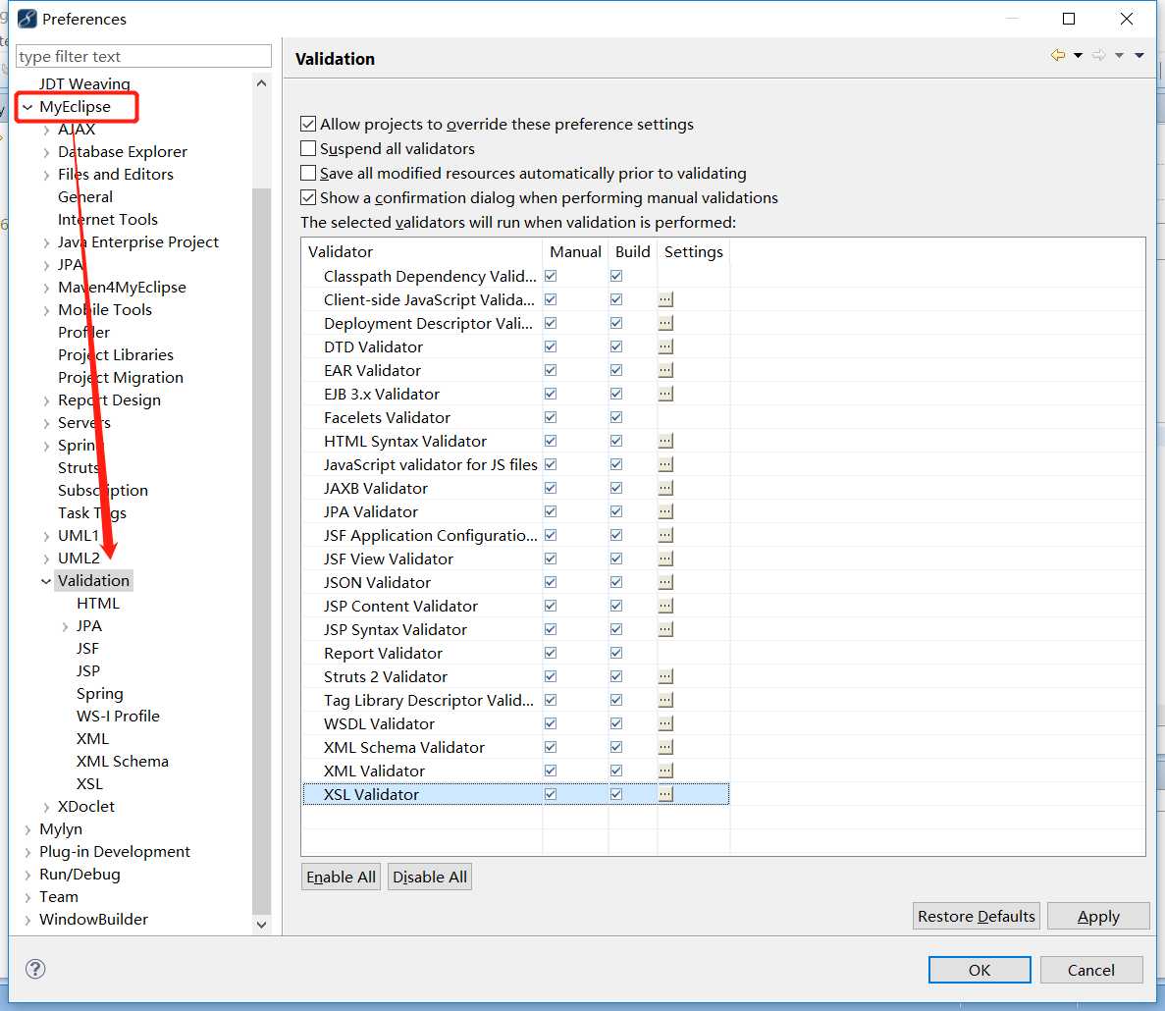Toggle Show a confirmation dialog checkbox
1165x1011 pixels.
(x=308, y=197)
